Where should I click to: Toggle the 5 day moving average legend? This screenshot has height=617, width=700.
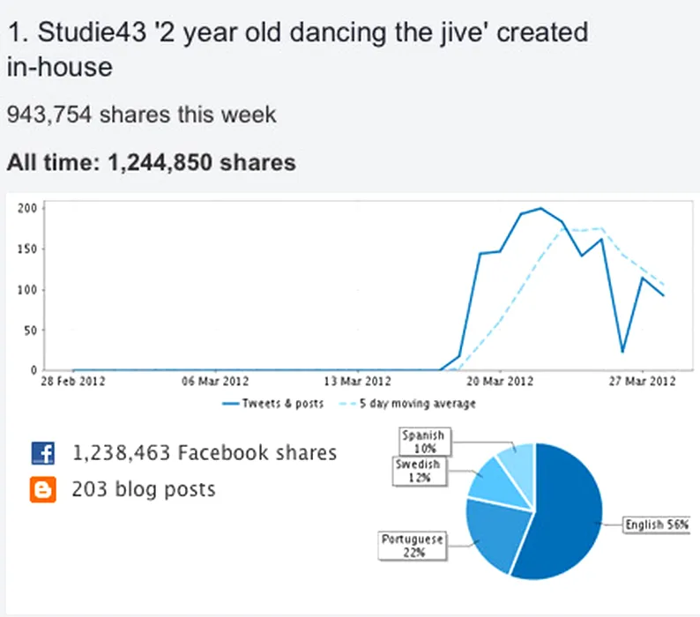tap(407, 404)
